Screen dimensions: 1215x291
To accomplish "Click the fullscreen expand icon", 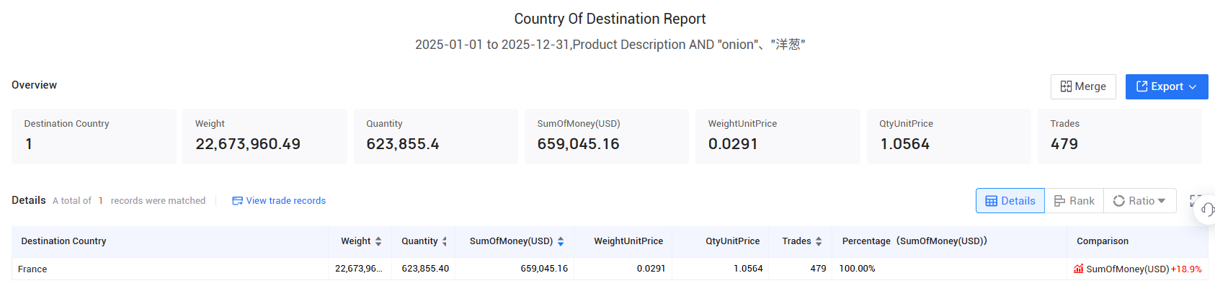I will (1195, 201).
